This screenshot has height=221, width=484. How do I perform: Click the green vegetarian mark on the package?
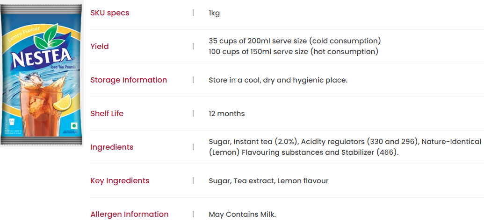pyautogui.click(x=73, y=126)
